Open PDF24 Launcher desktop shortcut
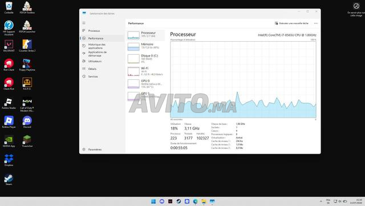Screen dimensions: 365x206 click(27, 27)
